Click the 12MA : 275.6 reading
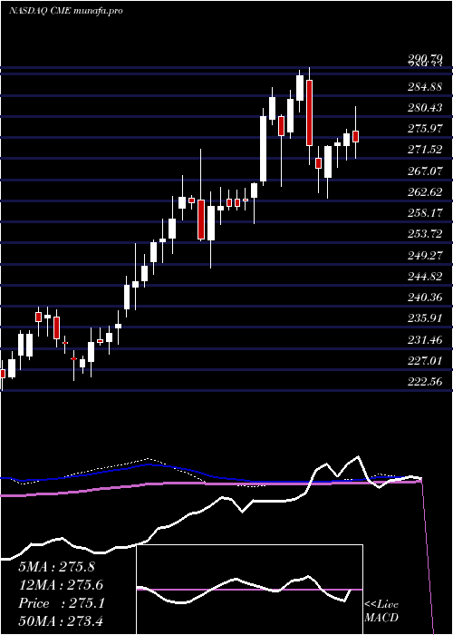Screen dimensions: 453x635 tap(61, 585)
